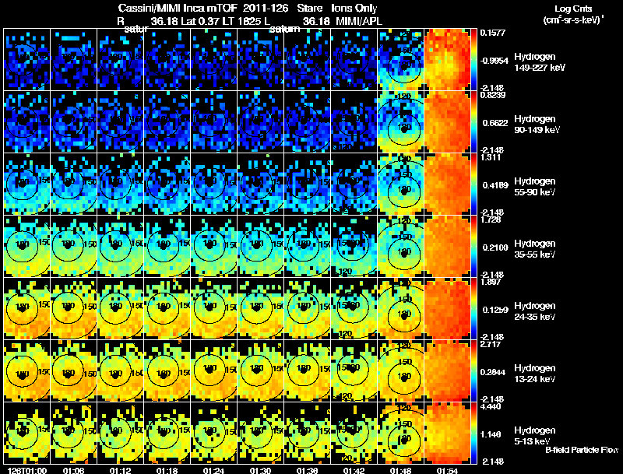This screenshot has width=623, height=474.
Task: Open the 24-35 keV panel at 01:06
Action: (73, 309)
